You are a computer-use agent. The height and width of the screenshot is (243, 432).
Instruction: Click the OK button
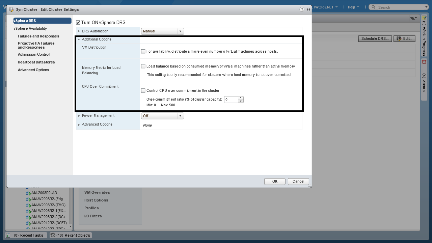[275, 181]
